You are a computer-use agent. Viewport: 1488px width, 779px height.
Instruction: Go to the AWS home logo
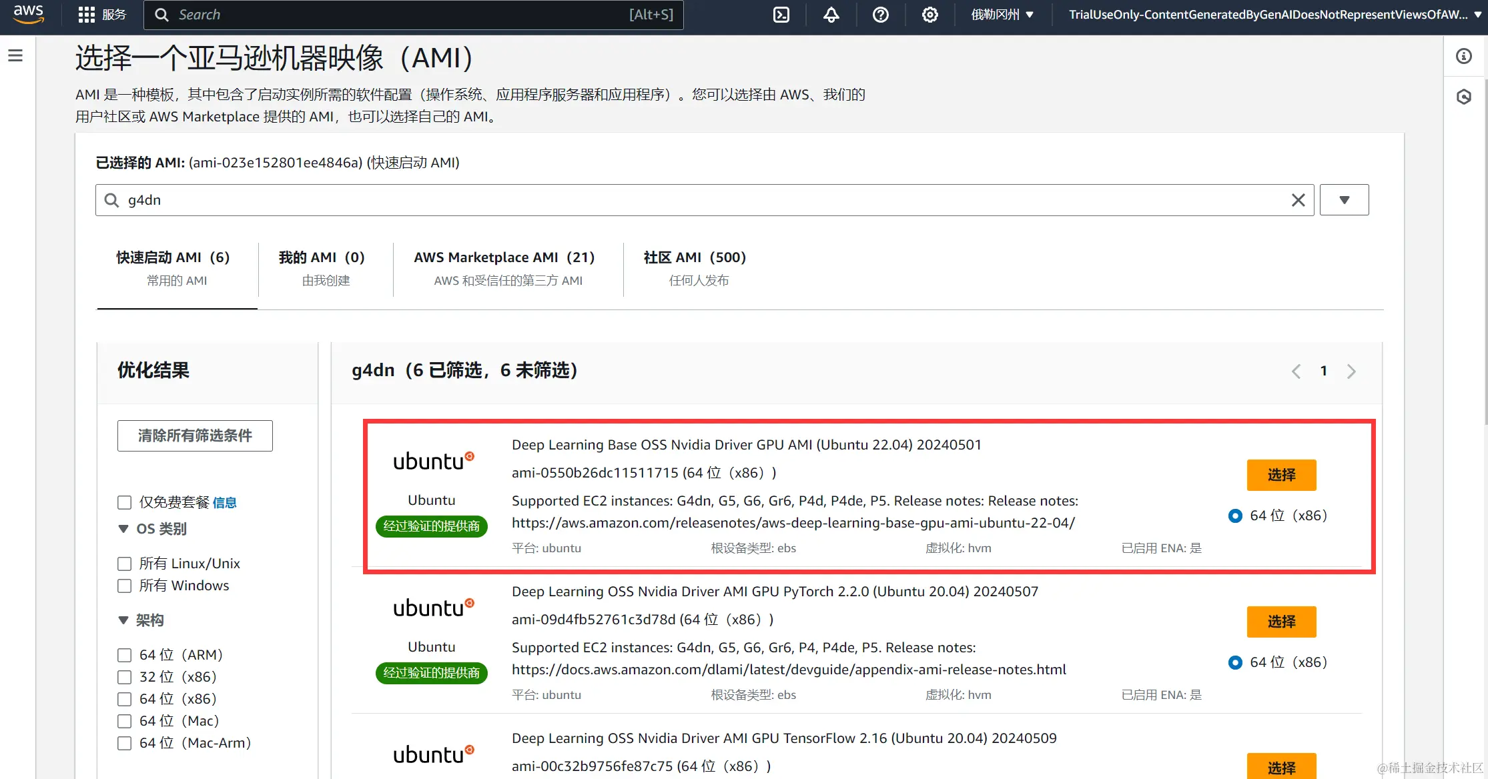tap(29, 14)
